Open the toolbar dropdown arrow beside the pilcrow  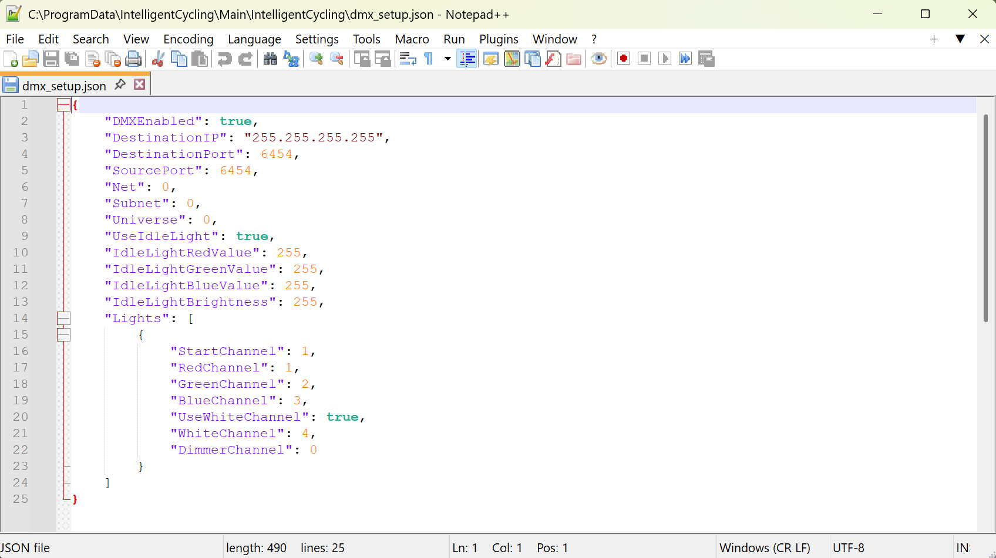pos(447,59)
